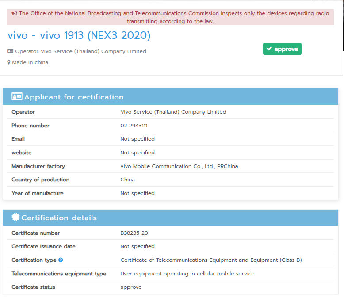Click the Certificate number label

coord(36,233)
